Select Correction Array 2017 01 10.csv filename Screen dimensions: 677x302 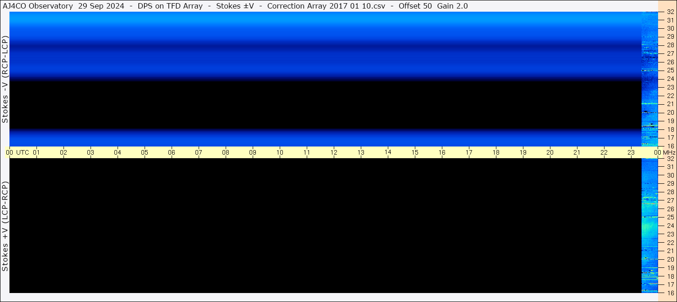tap(326, 6)
